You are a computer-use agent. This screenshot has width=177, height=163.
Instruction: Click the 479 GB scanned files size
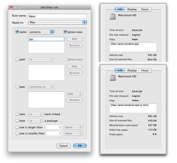pos(152,121)
